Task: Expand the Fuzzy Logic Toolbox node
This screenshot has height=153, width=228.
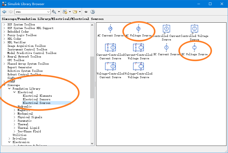Action: click(x=4, y=35)
